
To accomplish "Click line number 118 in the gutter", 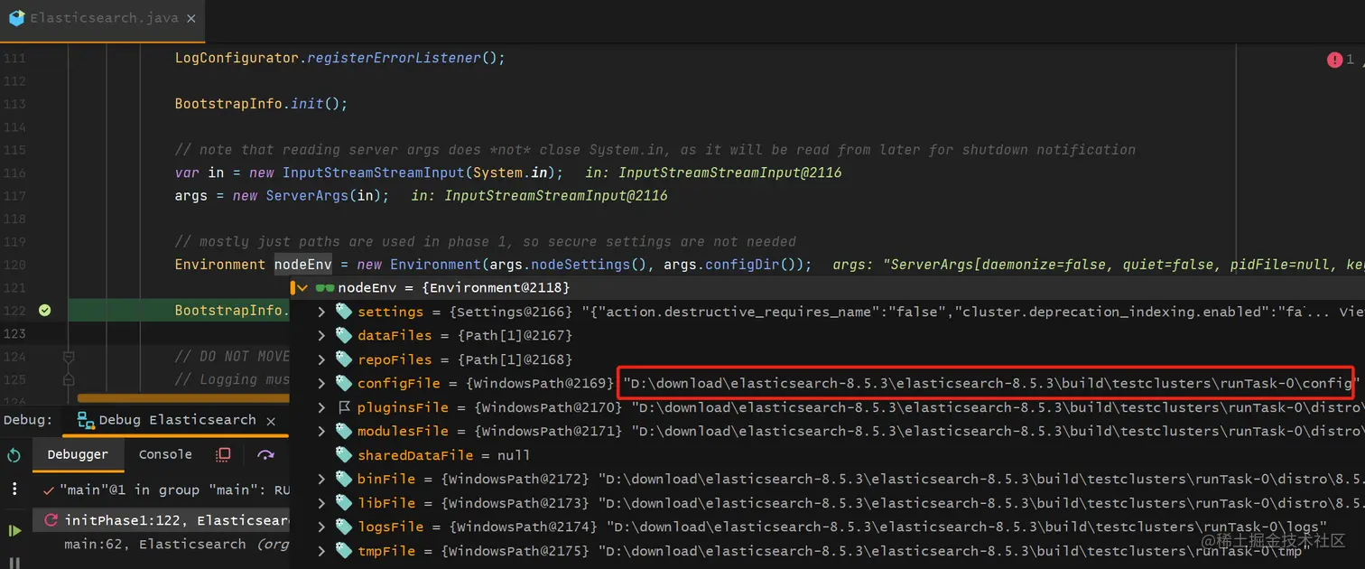I will (x=15, y=219).
